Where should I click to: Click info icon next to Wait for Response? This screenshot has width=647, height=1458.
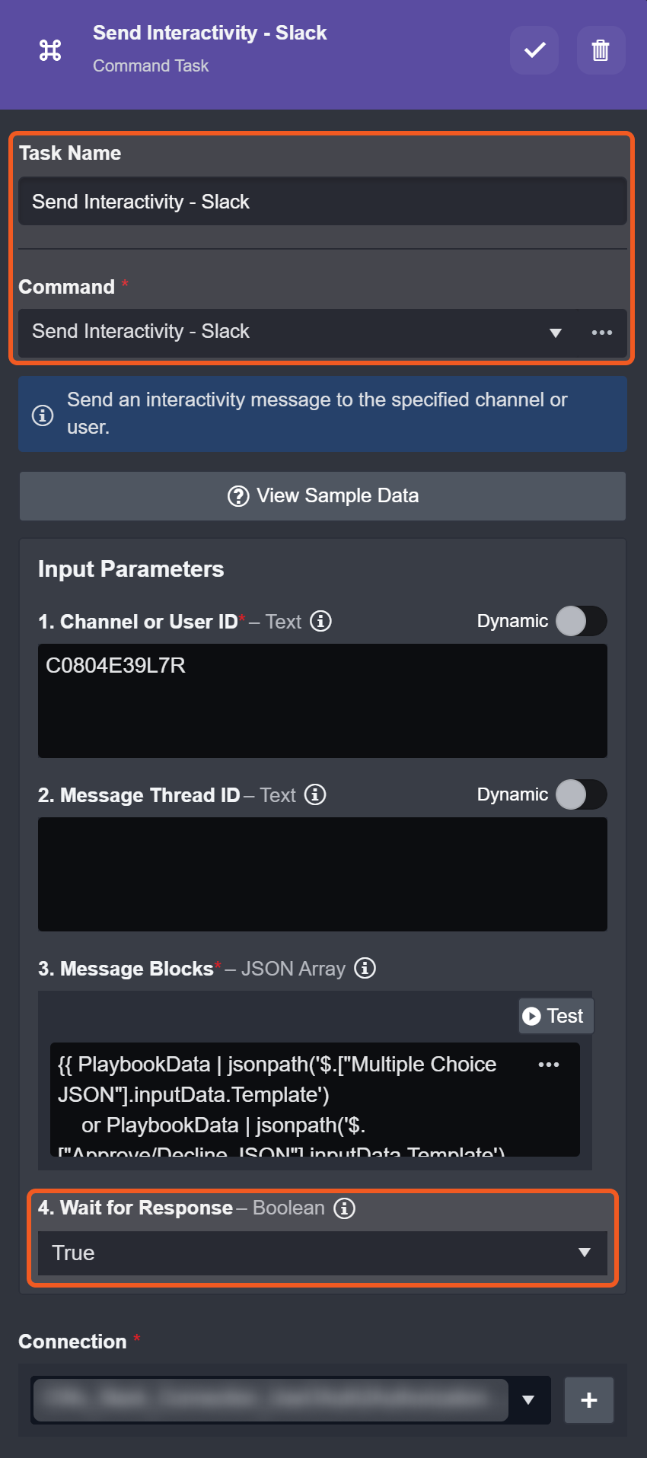(345, 1208)
